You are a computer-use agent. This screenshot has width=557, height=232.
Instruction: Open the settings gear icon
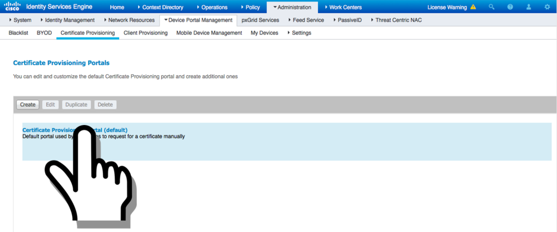tap(547, 7)
